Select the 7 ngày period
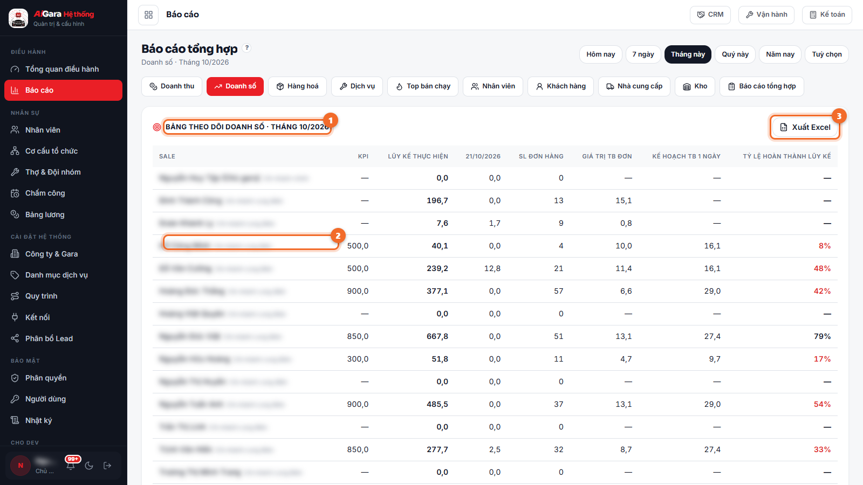This screenshot has height=485, width=863. pyautogui.click(x=643, y=54)
